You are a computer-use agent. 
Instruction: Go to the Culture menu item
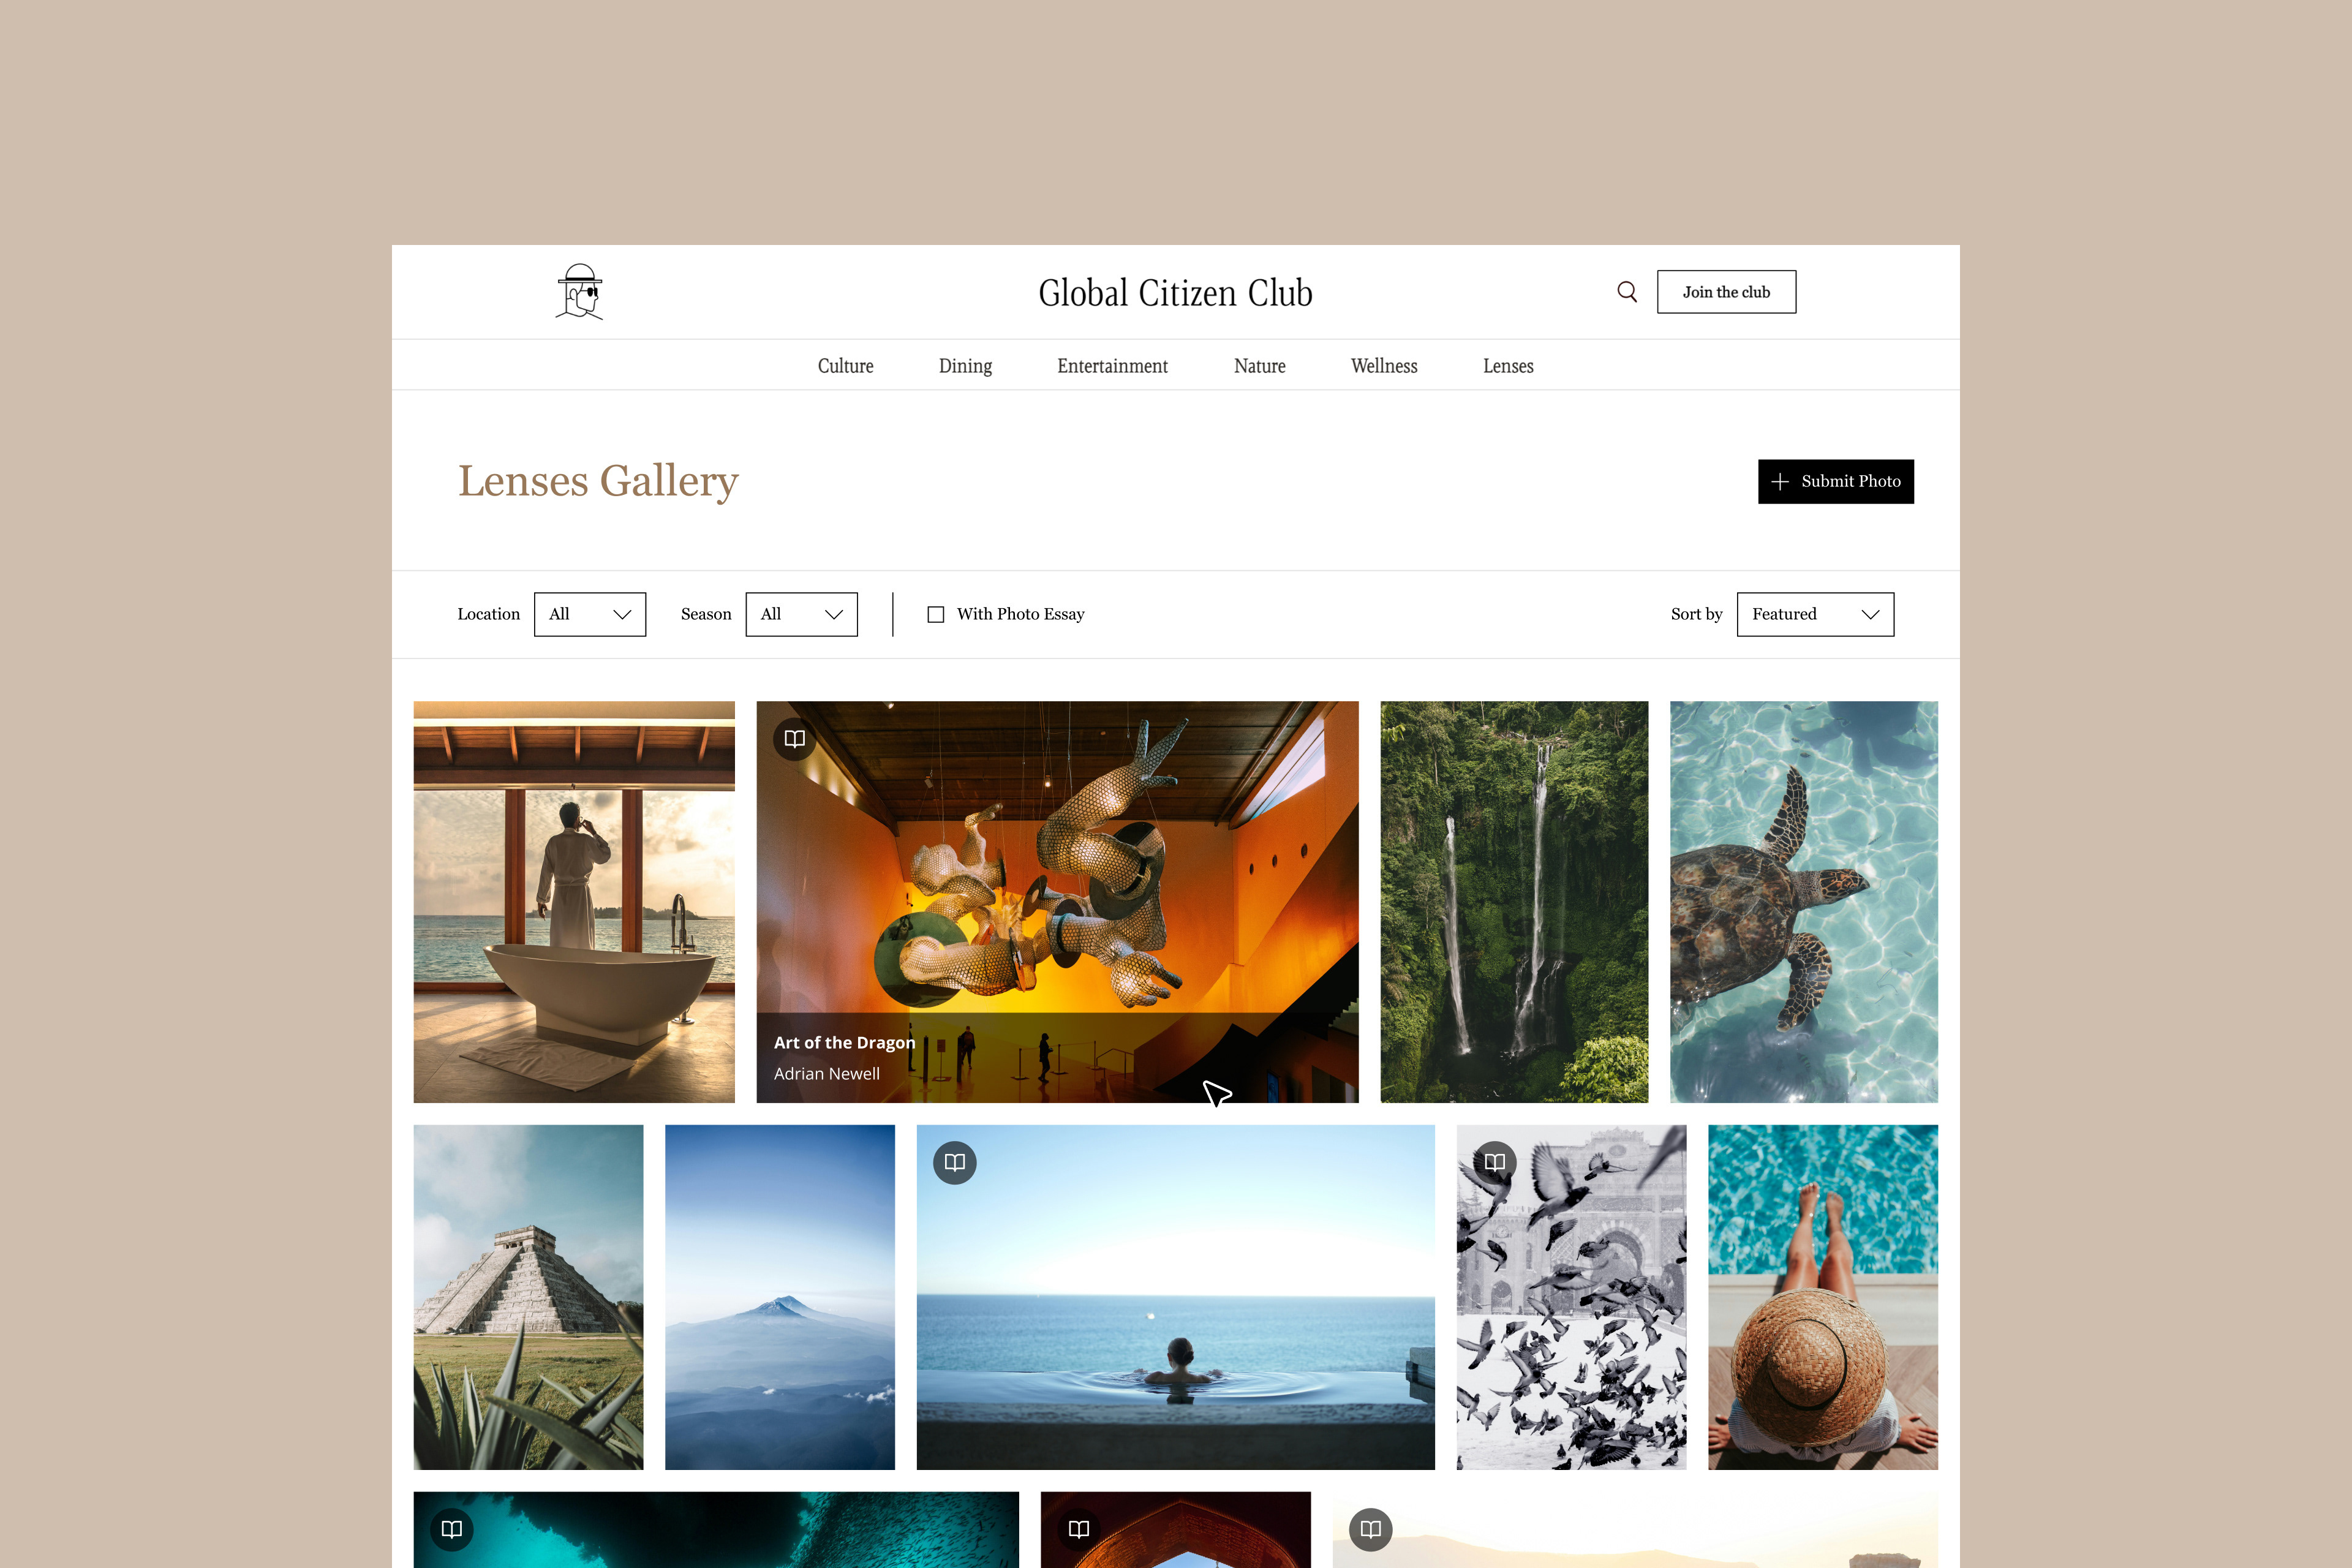point(846,366)
